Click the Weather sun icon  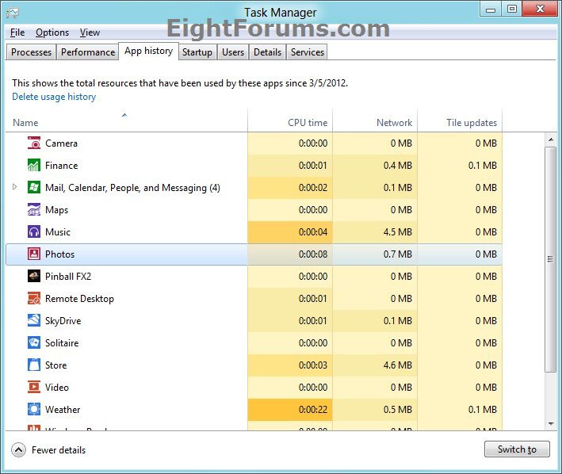tap(34, 410)
